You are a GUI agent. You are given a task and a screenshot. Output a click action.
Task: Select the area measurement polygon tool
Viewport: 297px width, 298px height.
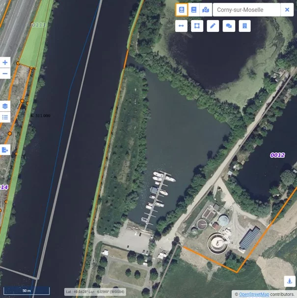click(x=197, y=26)
